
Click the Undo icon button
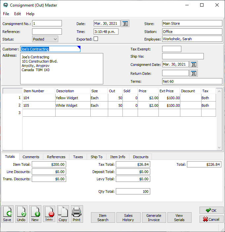click(x=21, y=214)
